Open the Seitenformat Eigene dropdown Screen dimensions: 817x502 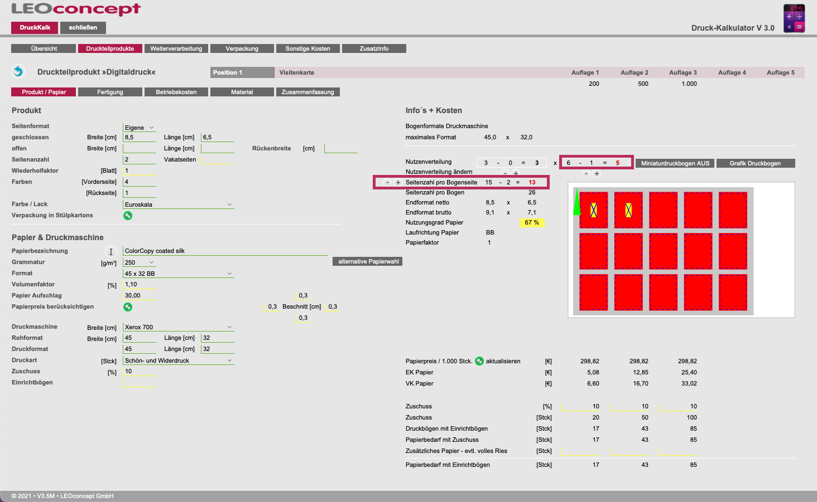coord(139,128)
